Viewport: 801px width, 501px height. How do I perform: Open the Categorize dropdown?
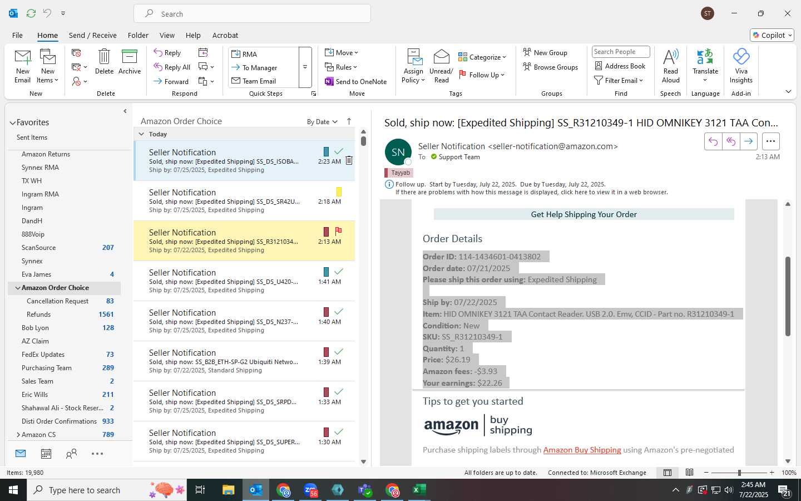pos(482,57)
